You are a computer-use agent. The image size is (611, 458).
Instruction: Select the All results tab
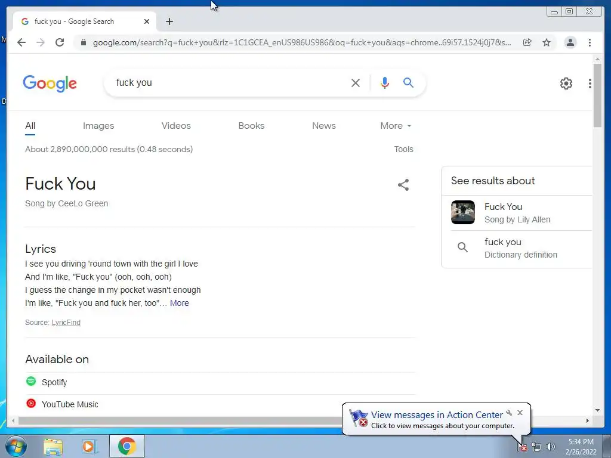(x=30, y=126)
